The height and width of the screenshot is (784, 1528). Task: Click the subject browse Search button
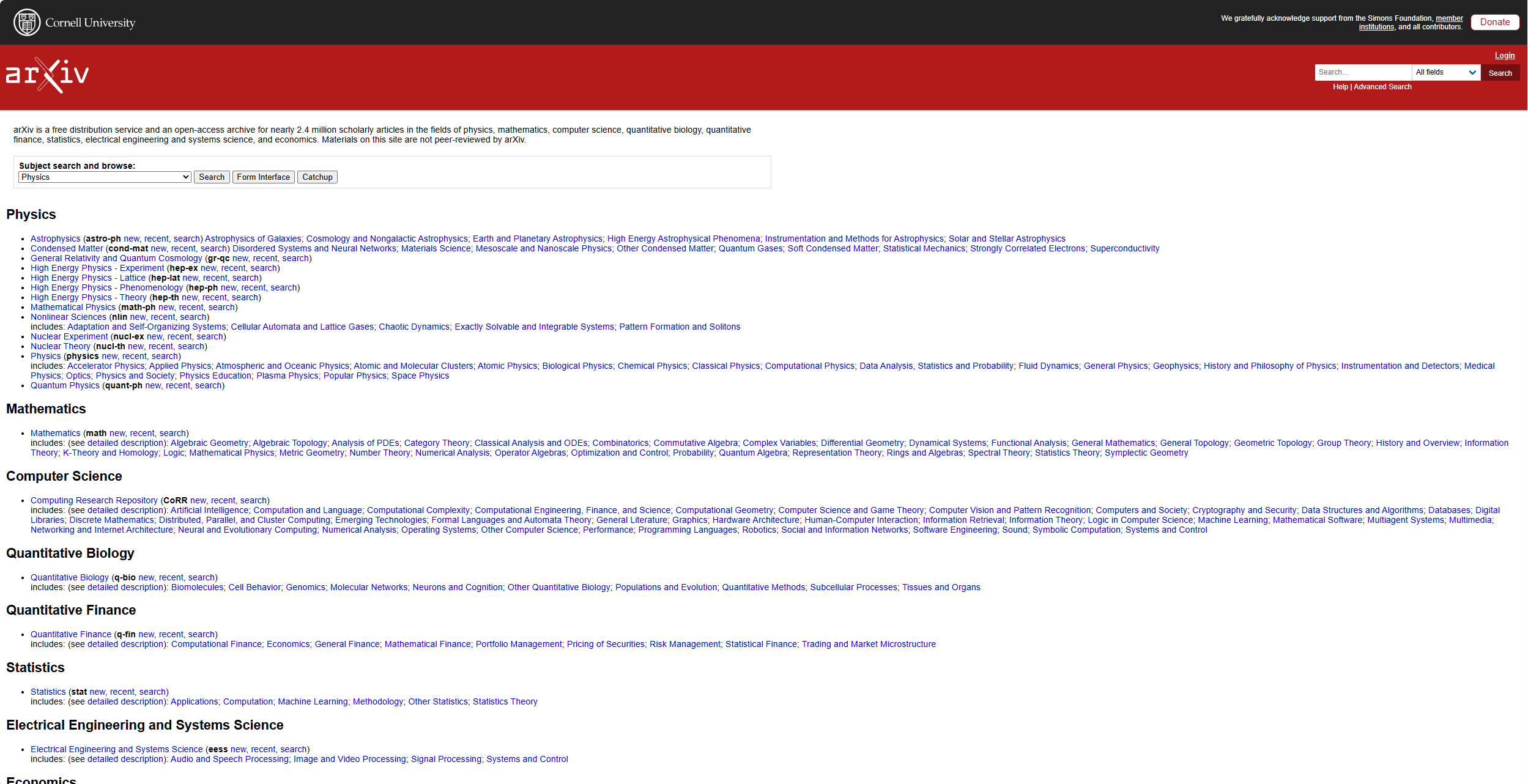pyautogui.click(x=212, y=177)
